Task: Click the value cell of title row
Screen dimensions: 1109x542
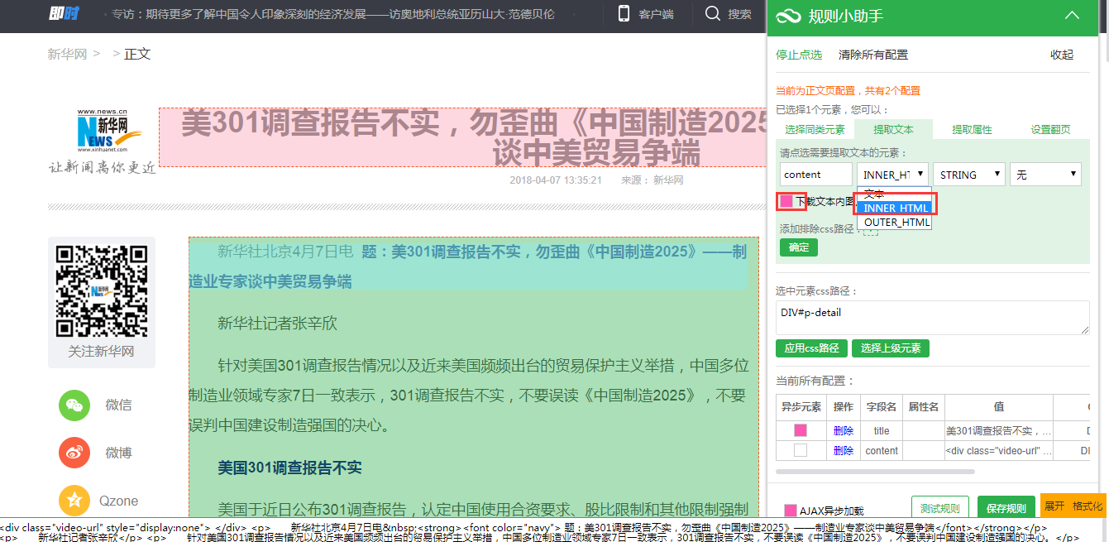Action: click(x=999, y=430)
